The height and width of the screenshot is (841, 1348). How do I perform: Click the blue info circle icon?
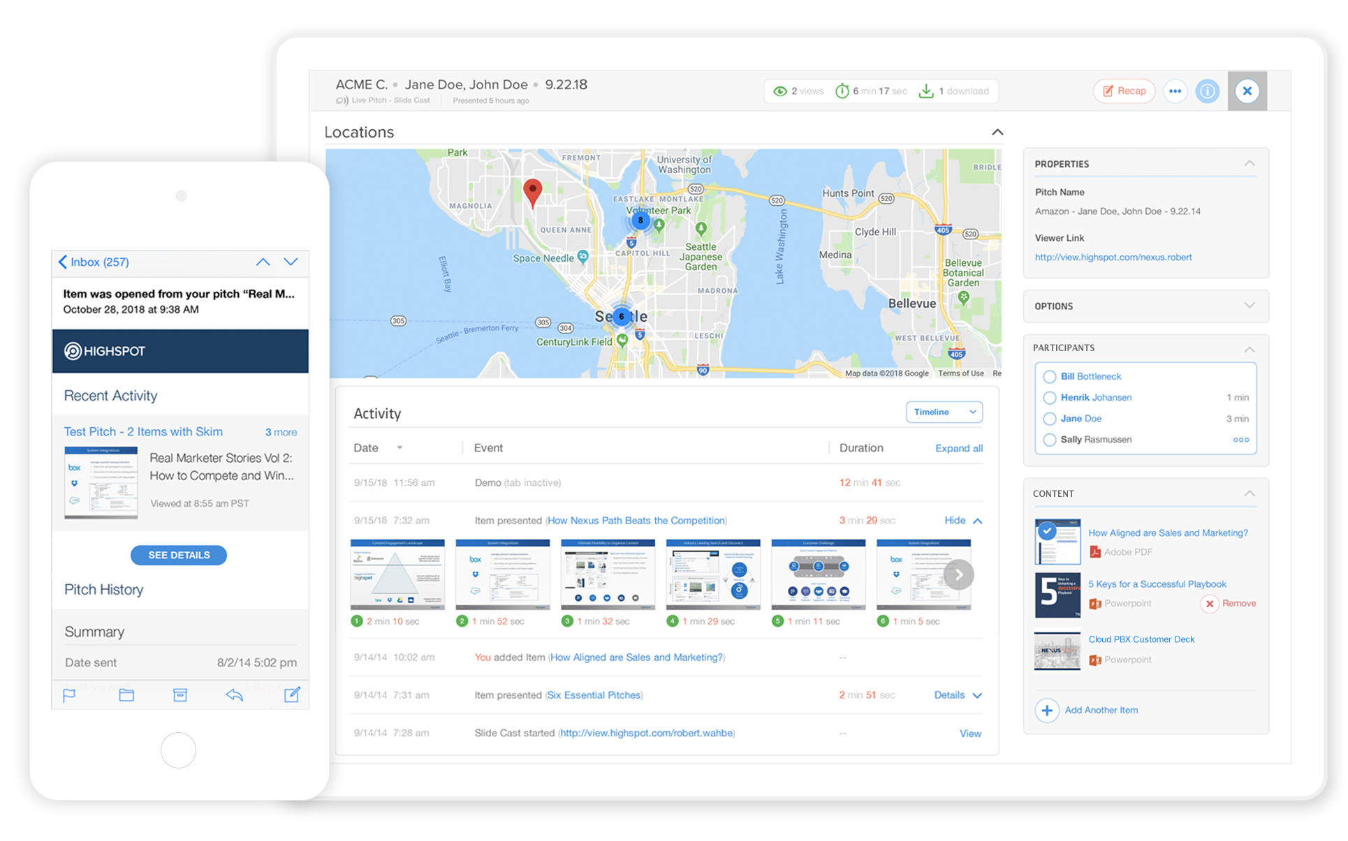pyautogui.click(x=1207, y=91)
